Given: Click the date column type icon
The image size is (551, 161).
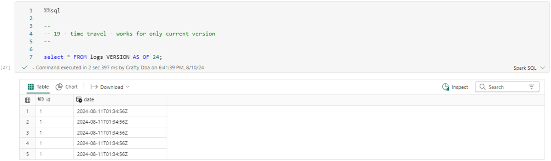Looking at the screenshot, I should [79, 99].
